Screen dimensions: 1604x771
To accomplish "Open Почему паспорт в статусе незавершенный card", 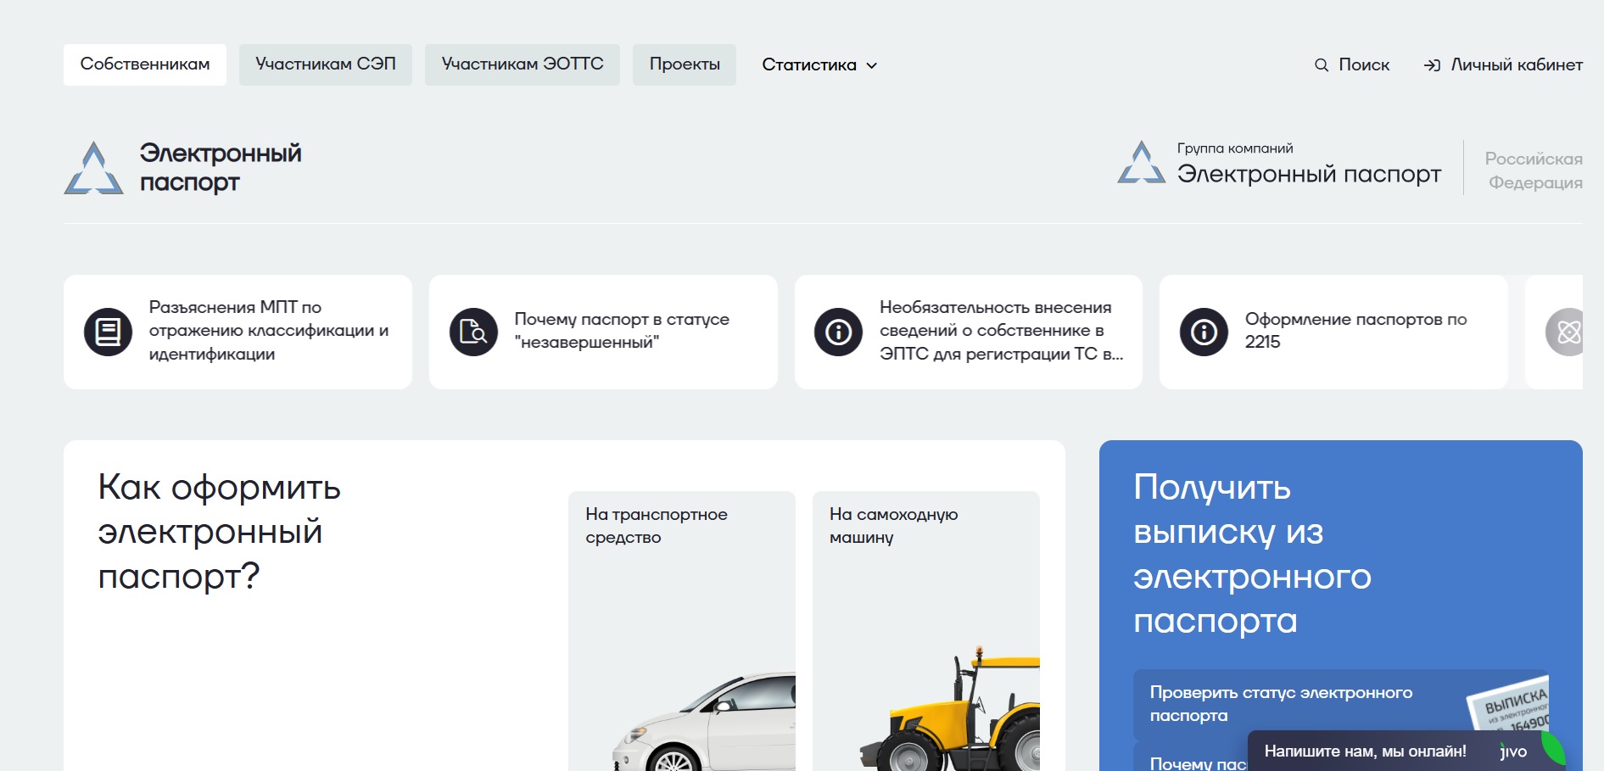I will (603, 332).
